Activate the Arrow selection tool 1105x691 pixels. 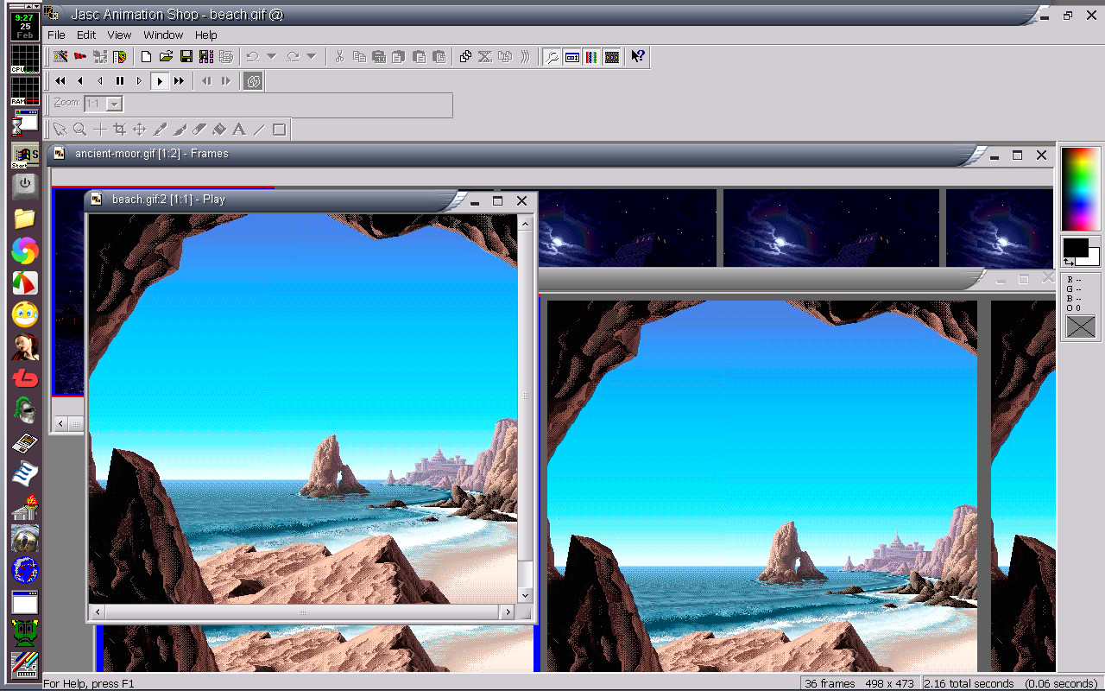coord(59,129)
